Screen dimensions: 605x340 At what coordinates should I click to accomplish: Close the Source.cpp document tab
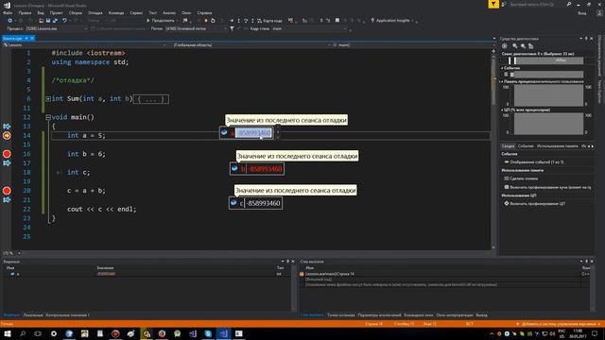coord(32,38)
